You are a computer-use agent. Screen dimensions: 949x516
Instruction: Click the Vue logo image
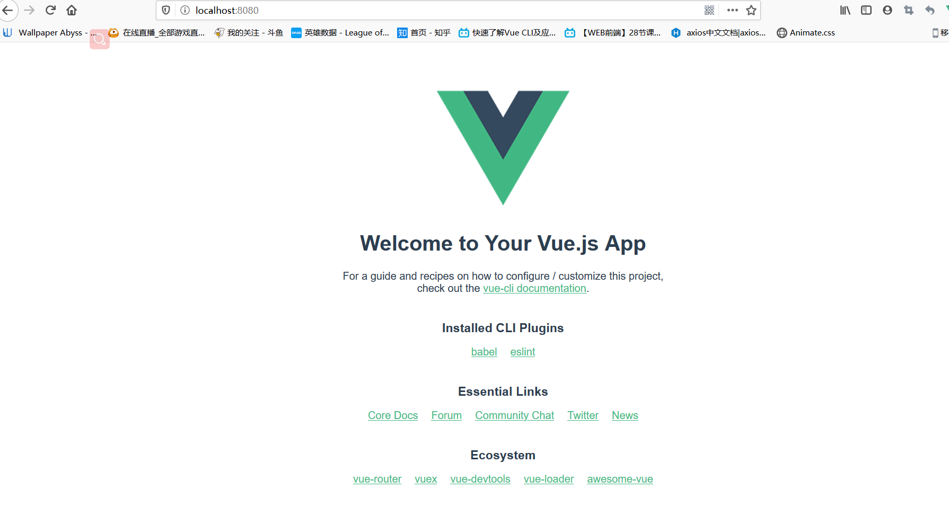click(503, 148)
